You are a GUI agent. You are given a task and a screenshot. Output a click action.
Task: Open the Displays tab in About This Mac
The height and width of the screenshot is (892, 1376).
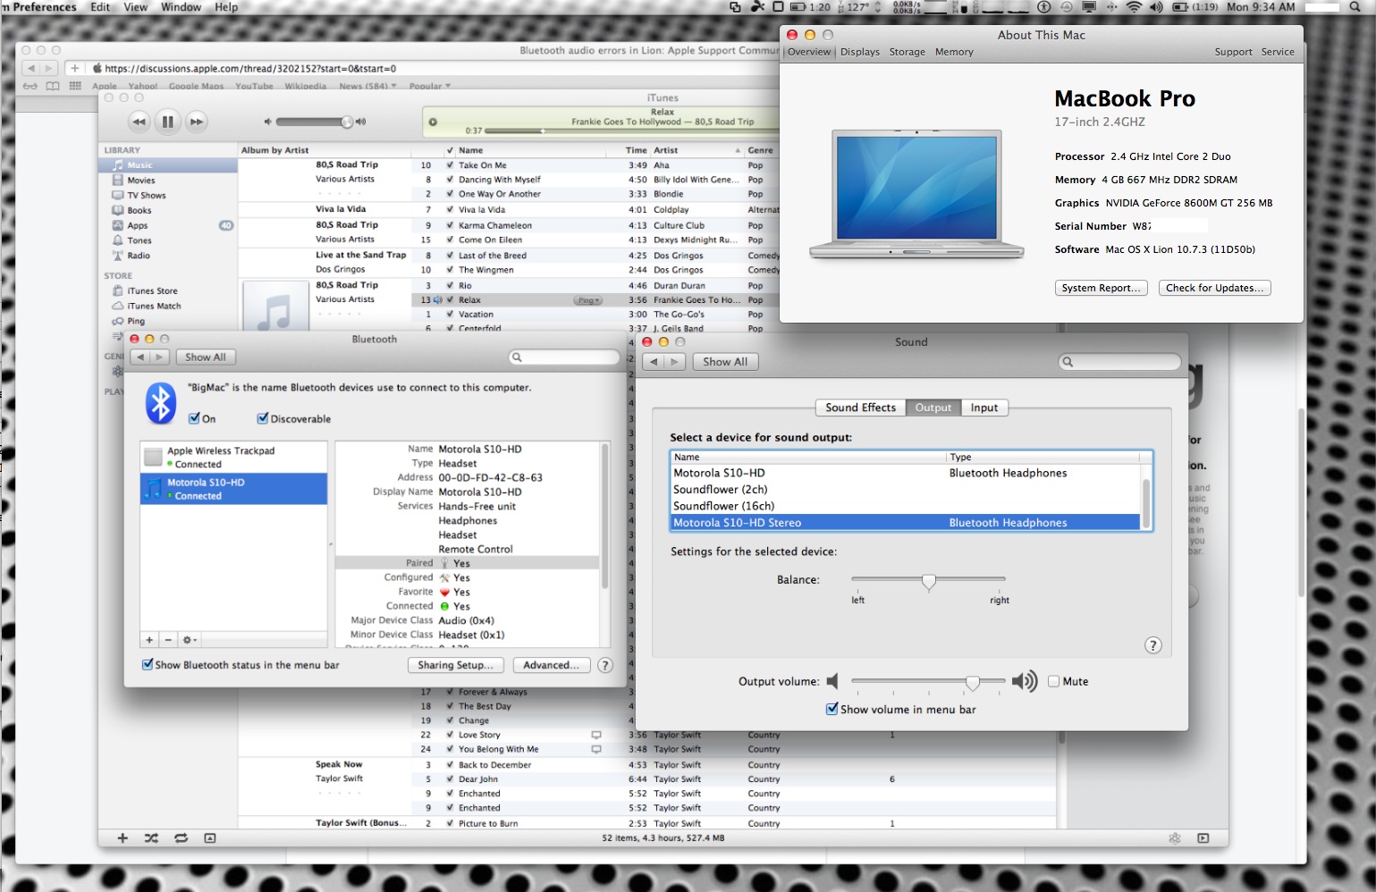click(x=860, y=52)
